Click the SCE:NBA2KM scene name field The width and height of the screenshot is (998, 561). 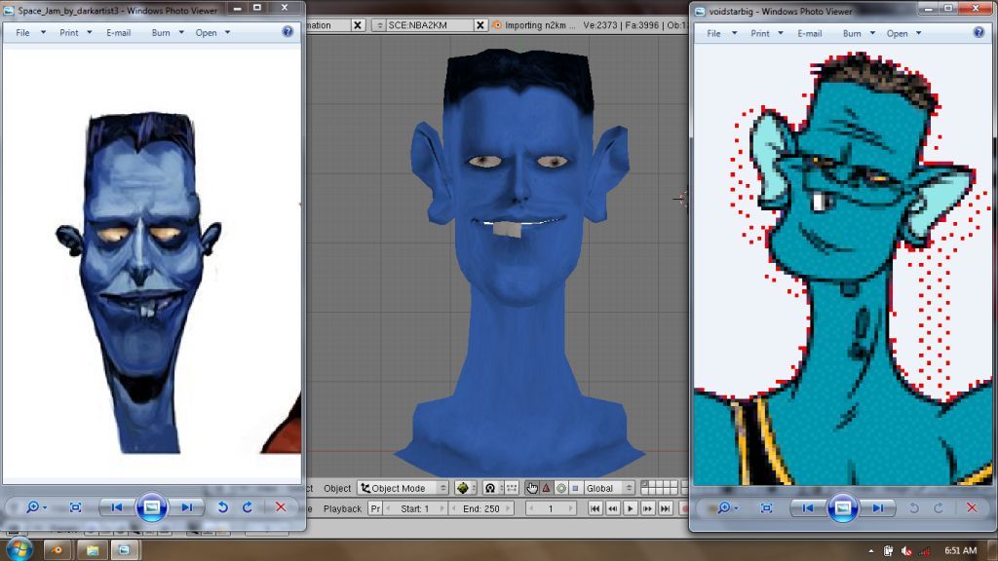tap(430, 24)
